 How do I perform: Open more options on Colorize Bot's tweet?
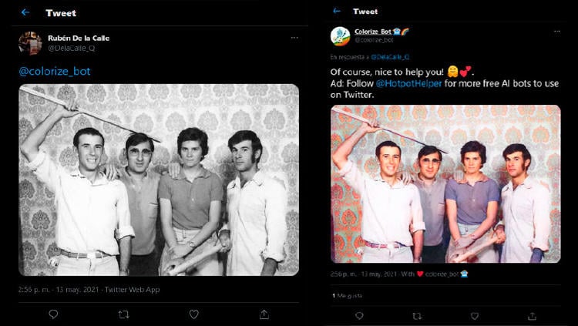coord(556,32)
